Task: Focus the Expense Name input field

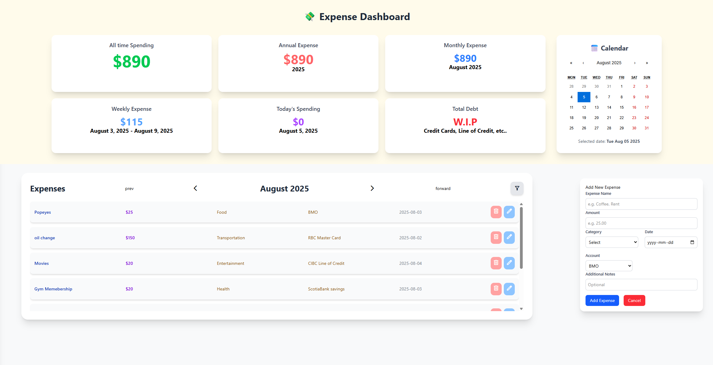Action: coord(641,204)
